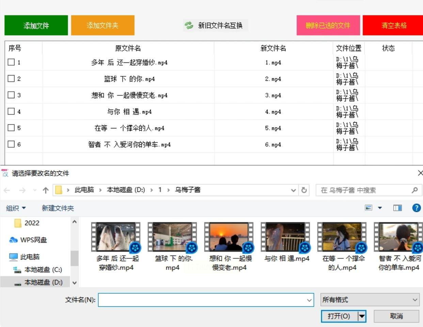Open the dropdown arrow next to 打开 button
The image size is (423, 327).
click(x=362, y=316)
